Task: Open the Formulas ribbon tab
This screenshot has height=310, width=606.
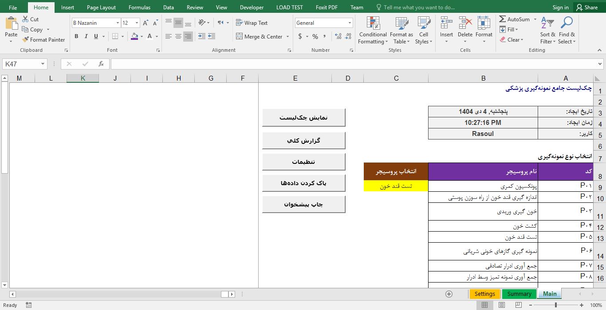Action: (139, 8)
